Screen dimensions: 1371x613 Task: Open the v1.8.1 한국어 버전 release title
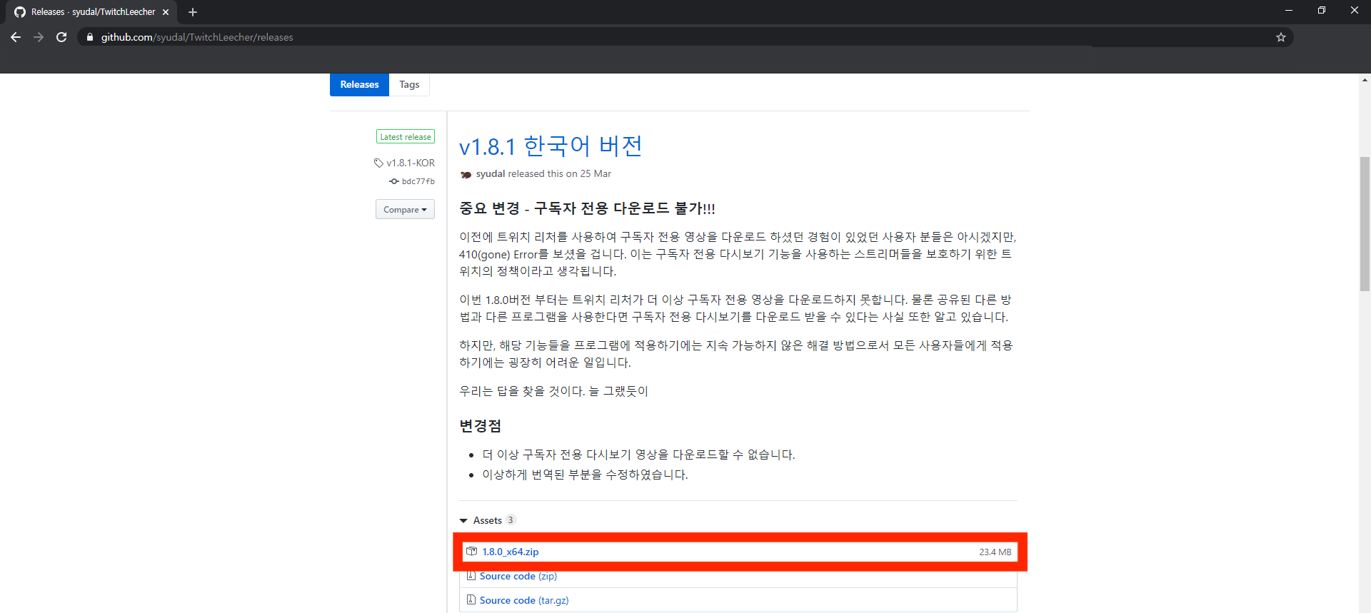click(x=551, y=146)
